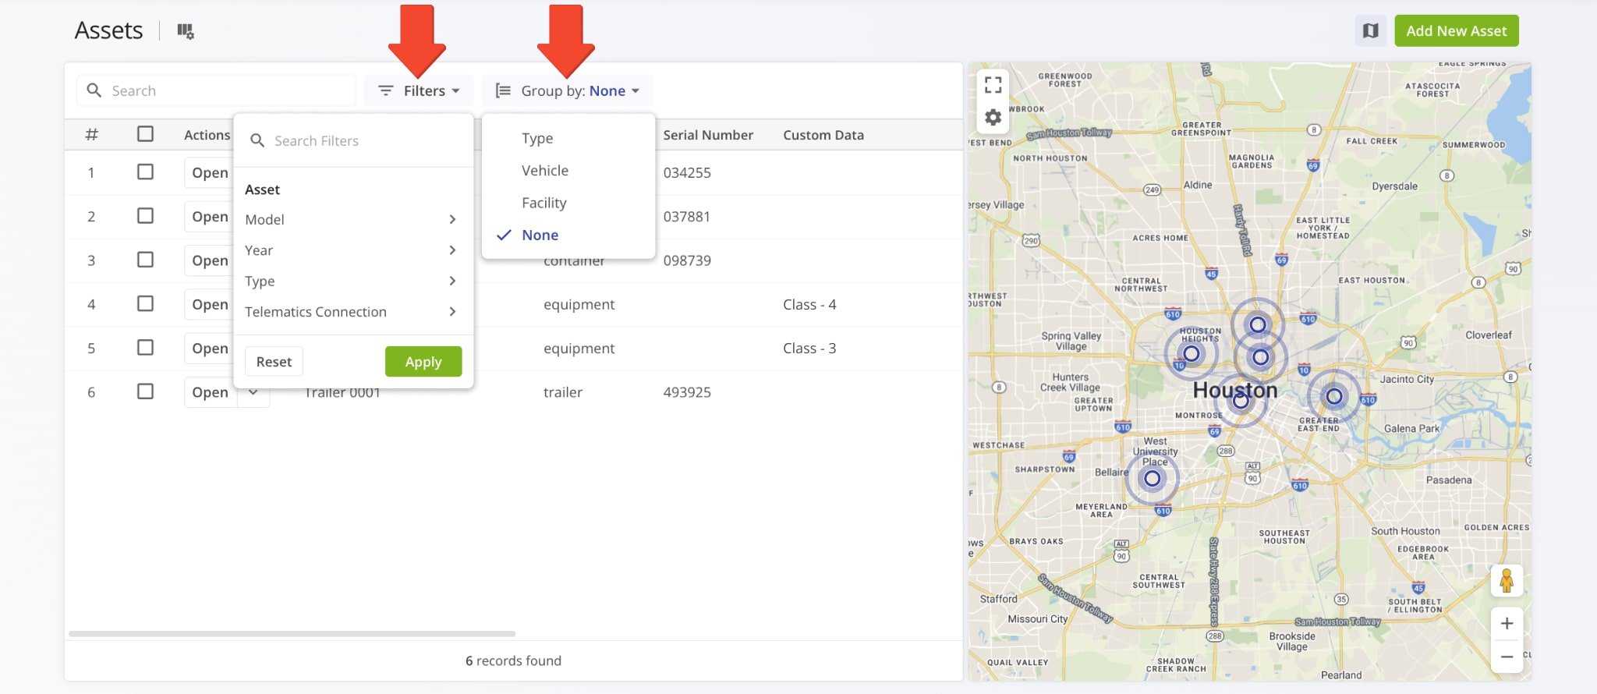Open map settings gear icon
Image resolution: width=1597 pixels, height=694 pixels.
[x=993, y=118]
